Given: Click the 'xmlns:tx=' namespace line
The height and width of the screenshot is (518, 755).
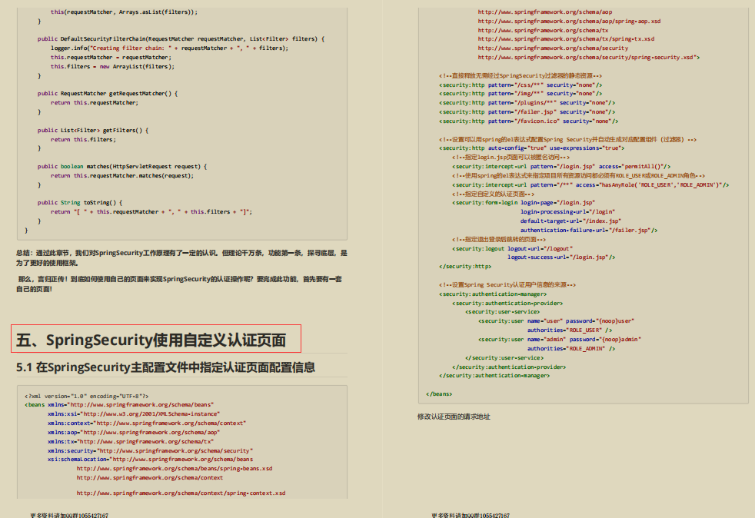Looking at the screenshot, I should click(x=131, y=441).
